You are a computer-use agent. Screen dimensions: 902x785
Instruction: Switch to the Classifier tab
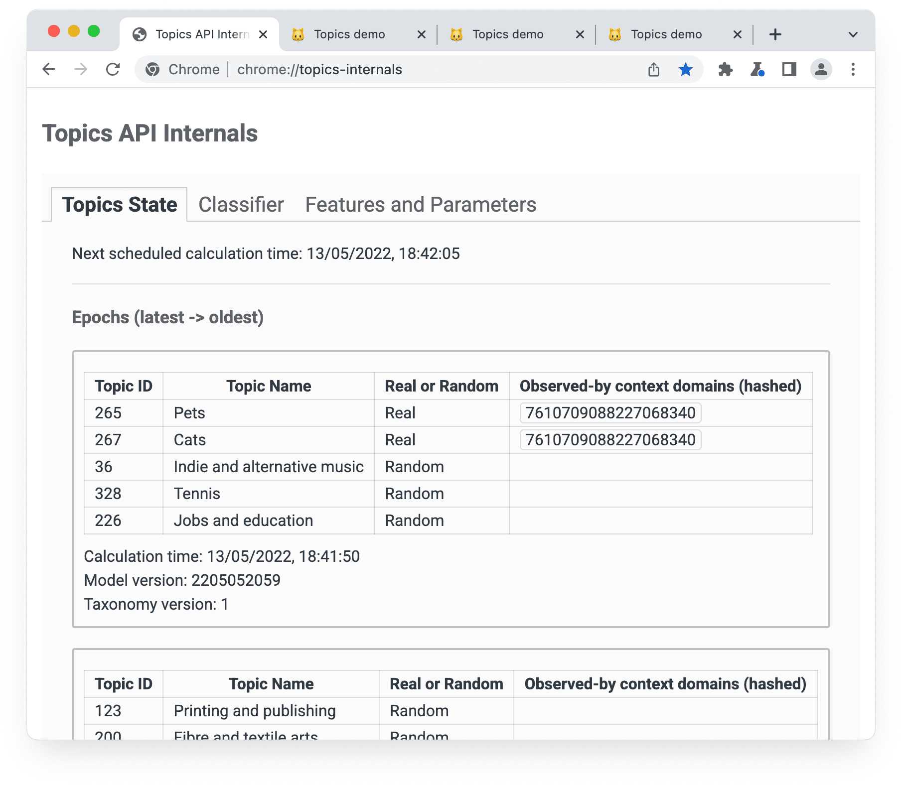[241, 204]
